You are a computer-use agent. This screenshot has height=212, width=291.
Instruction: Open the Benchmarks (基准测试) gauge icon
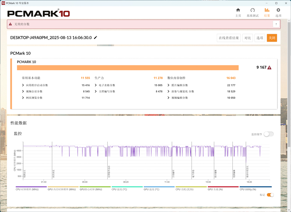point(252,10)
